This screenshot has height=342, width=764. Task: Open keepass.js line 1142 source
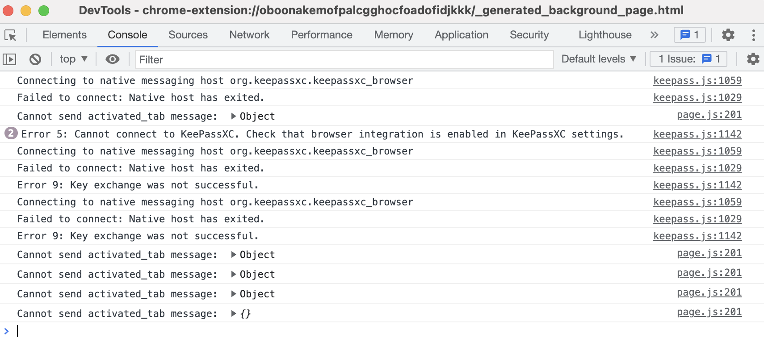pyautogui.click(x=697, y=134)
